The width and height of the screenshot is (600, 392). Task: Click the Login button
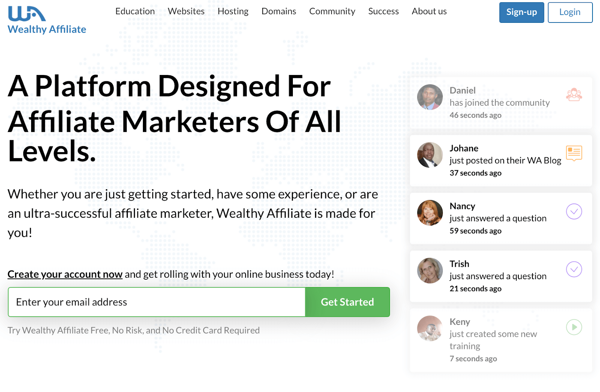pos(570,12)
